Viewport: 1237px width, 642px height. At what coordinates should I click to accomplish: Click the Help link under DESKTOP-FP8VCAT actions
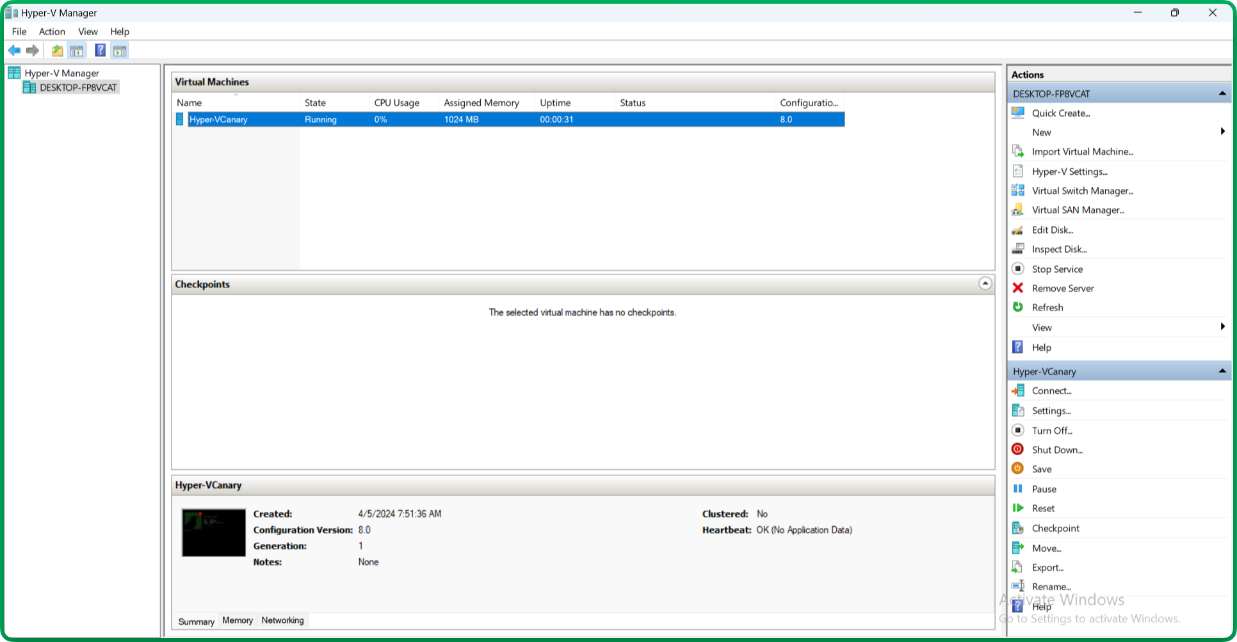[1042, 348]
